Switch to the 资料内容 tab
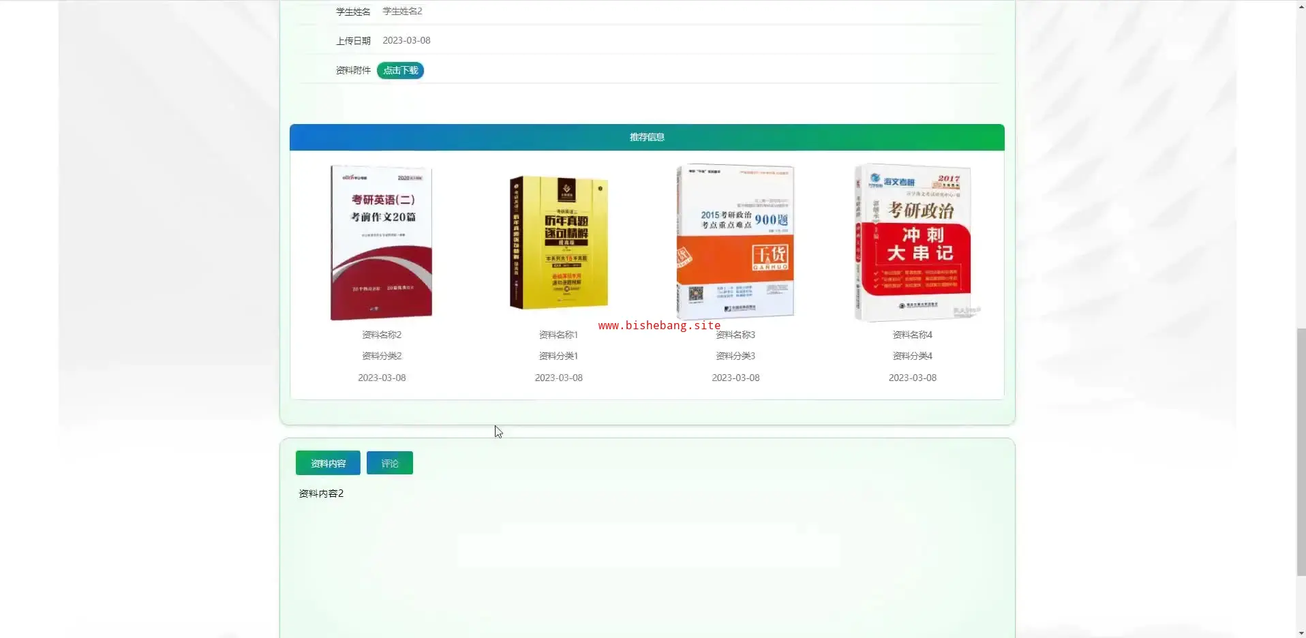1306x638 pixels. 328,464
